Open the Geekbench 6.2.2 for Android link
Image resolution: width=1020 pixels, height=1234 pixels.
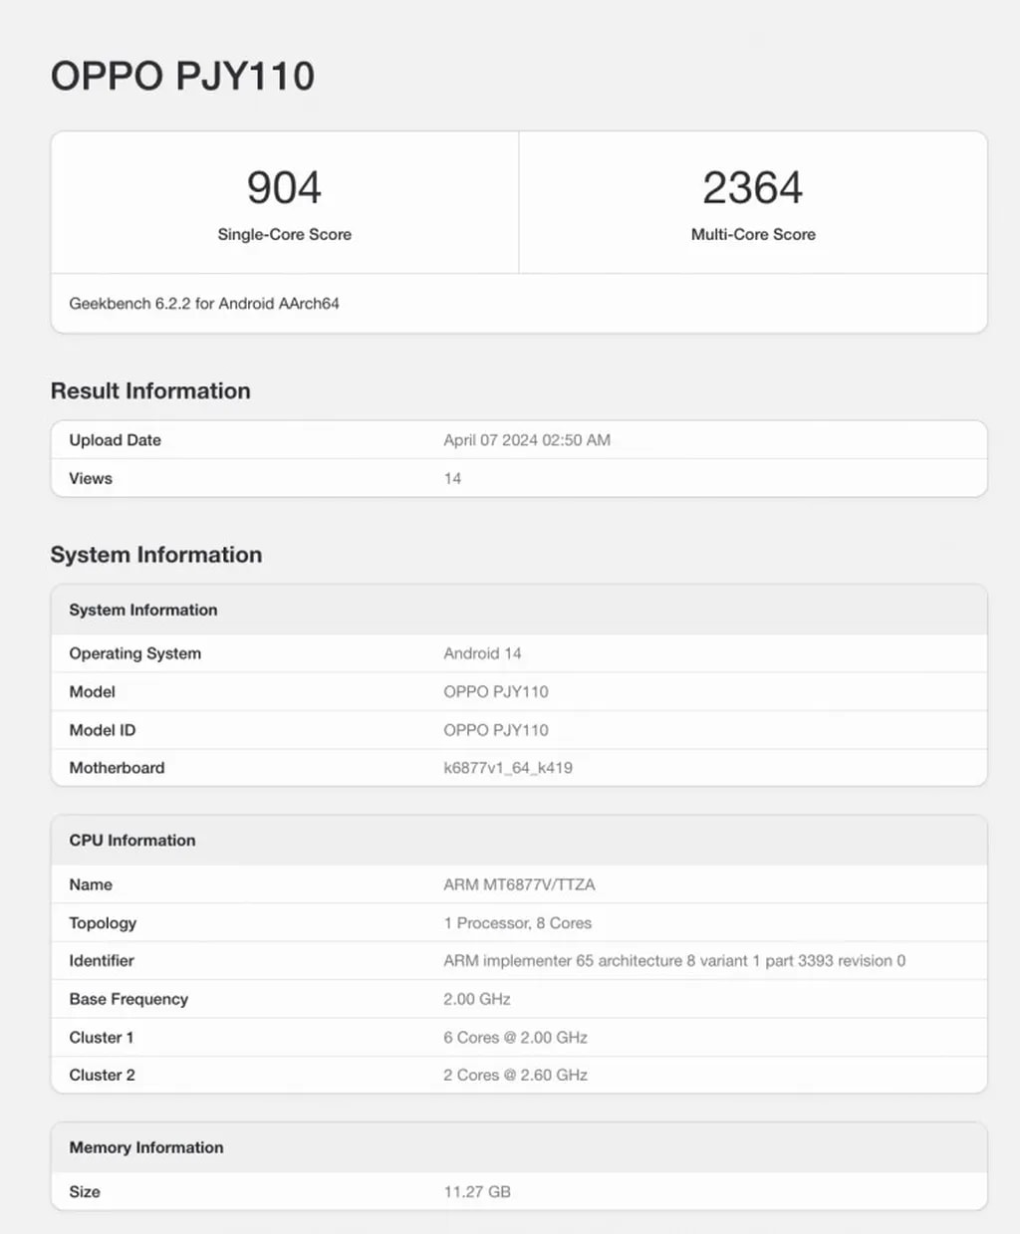[x=203, y=304]
